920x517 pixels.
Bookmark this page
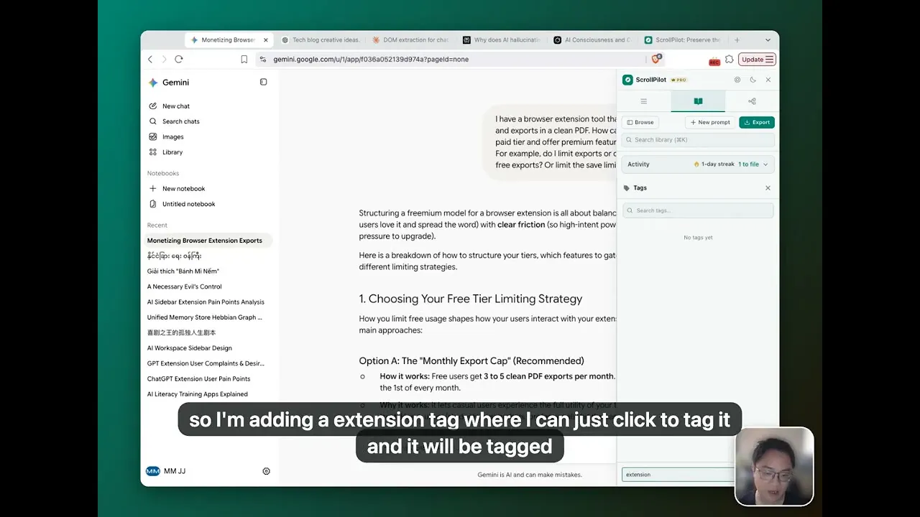(x=244, y=60)
